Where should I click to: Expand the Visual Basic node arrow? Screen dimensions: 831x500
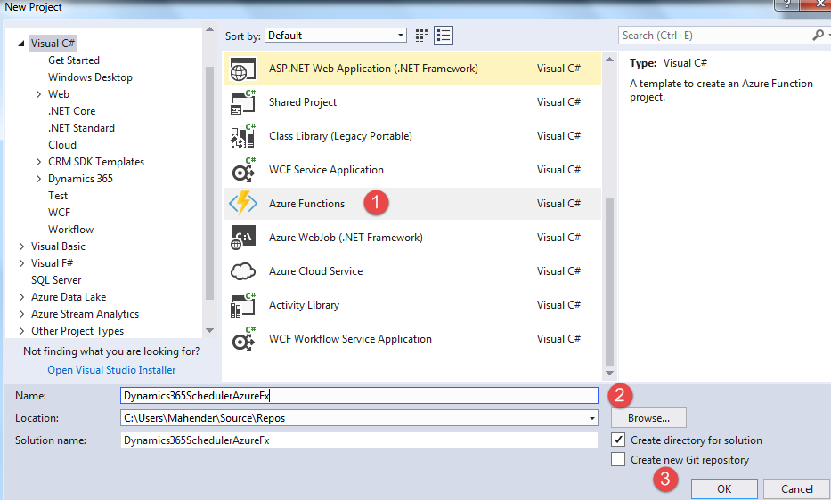click(21, 246)
